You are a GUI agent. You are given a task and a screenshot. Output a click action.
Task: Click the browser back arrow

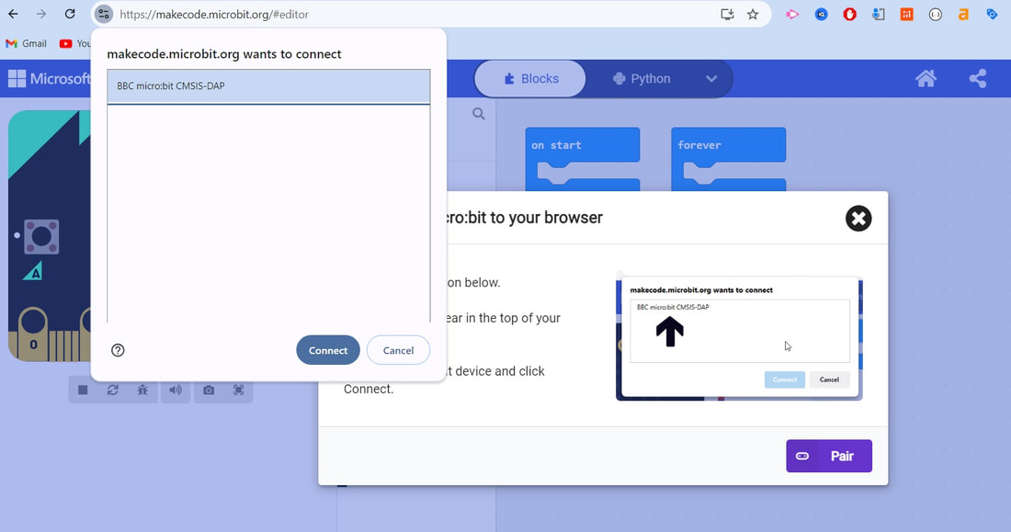point(13,14)
